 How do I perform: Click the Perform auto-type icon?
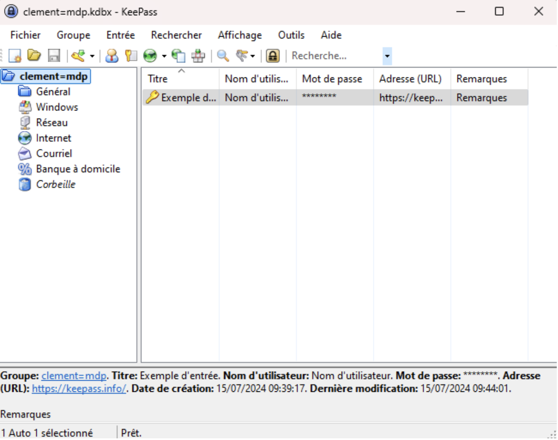[x=198, y=56]
